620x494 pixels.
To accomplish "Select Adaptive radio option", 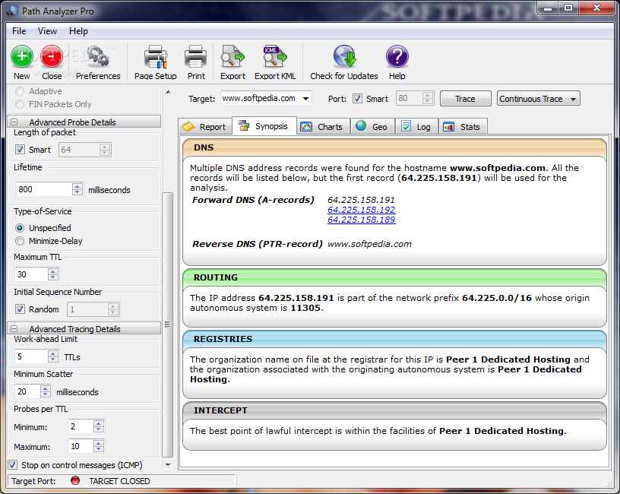I will [x=20, y=91].
